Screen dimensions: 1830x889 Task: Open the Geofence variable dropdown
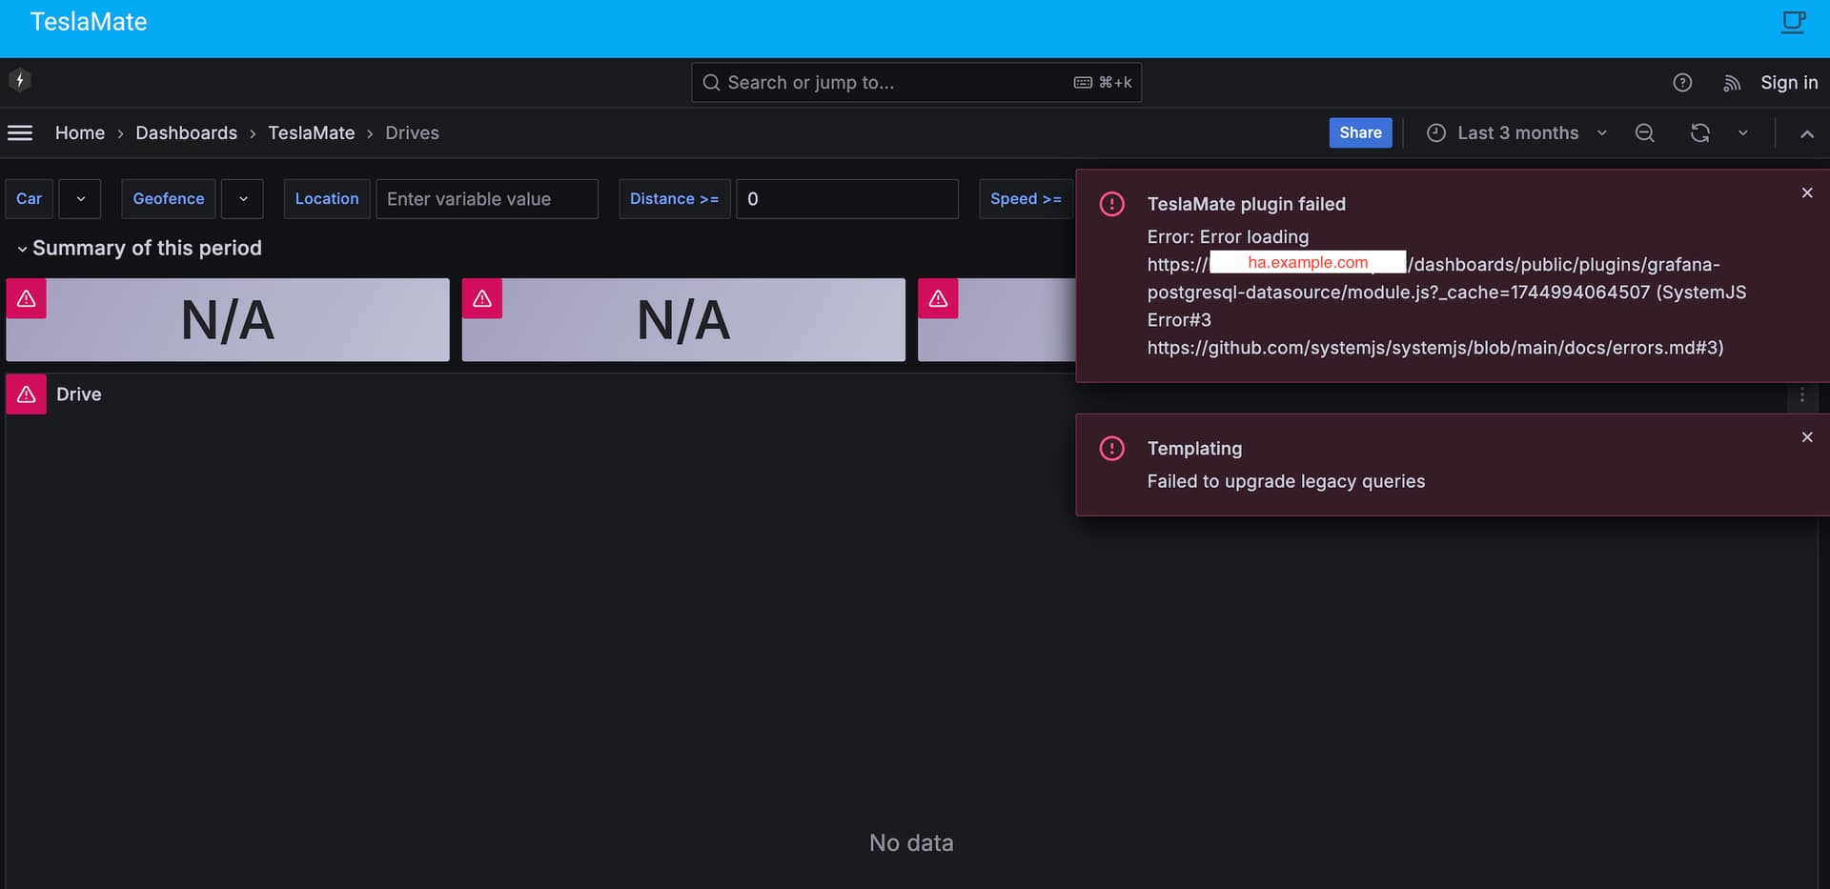(242, 198)
